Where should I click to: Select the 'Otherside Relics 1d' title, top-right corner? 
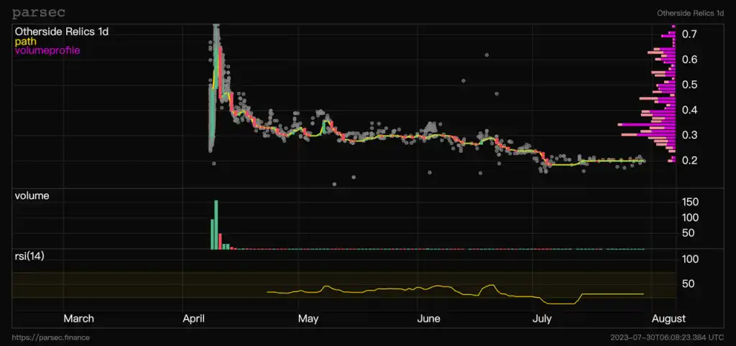(x=690, y=13)
